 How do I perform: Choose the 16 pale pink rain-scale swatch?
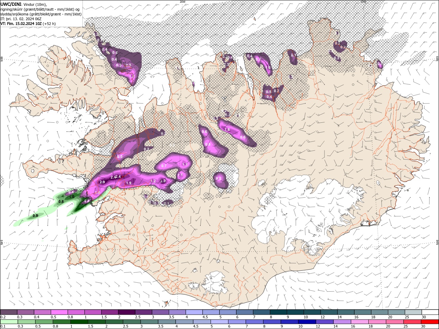click(360, 322)
